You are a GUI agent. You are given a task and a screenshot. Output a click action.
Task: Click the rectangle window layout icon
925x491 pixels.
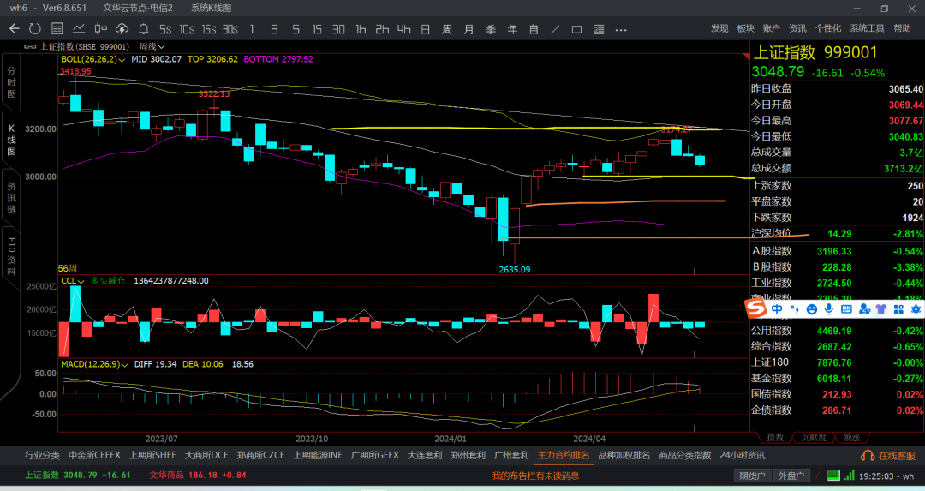point(577,29)
